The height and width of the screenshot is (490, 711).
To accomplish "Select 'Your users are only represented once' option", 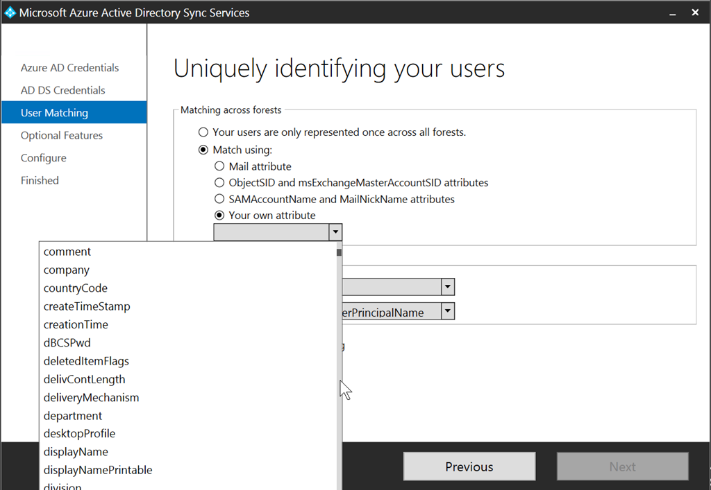I will [x=203, y=132].
